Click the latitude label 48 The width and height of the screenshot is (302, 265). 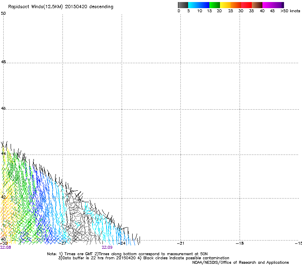(x=3, y=62)
